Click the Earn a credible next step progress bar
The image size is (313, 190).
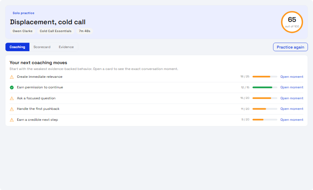pyautogui.click(x=265, y=120)
